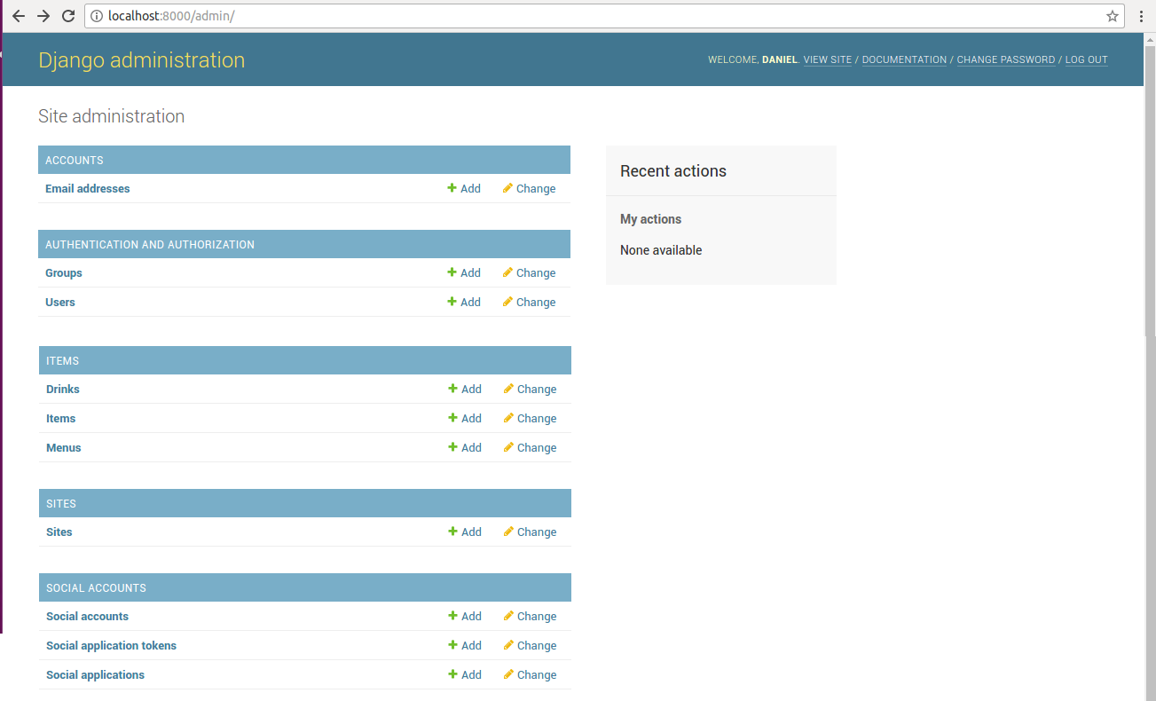Open the Users model
The height and width of the screenshot is (701, 1156).
pyautogui.click(x=60, y=302)
